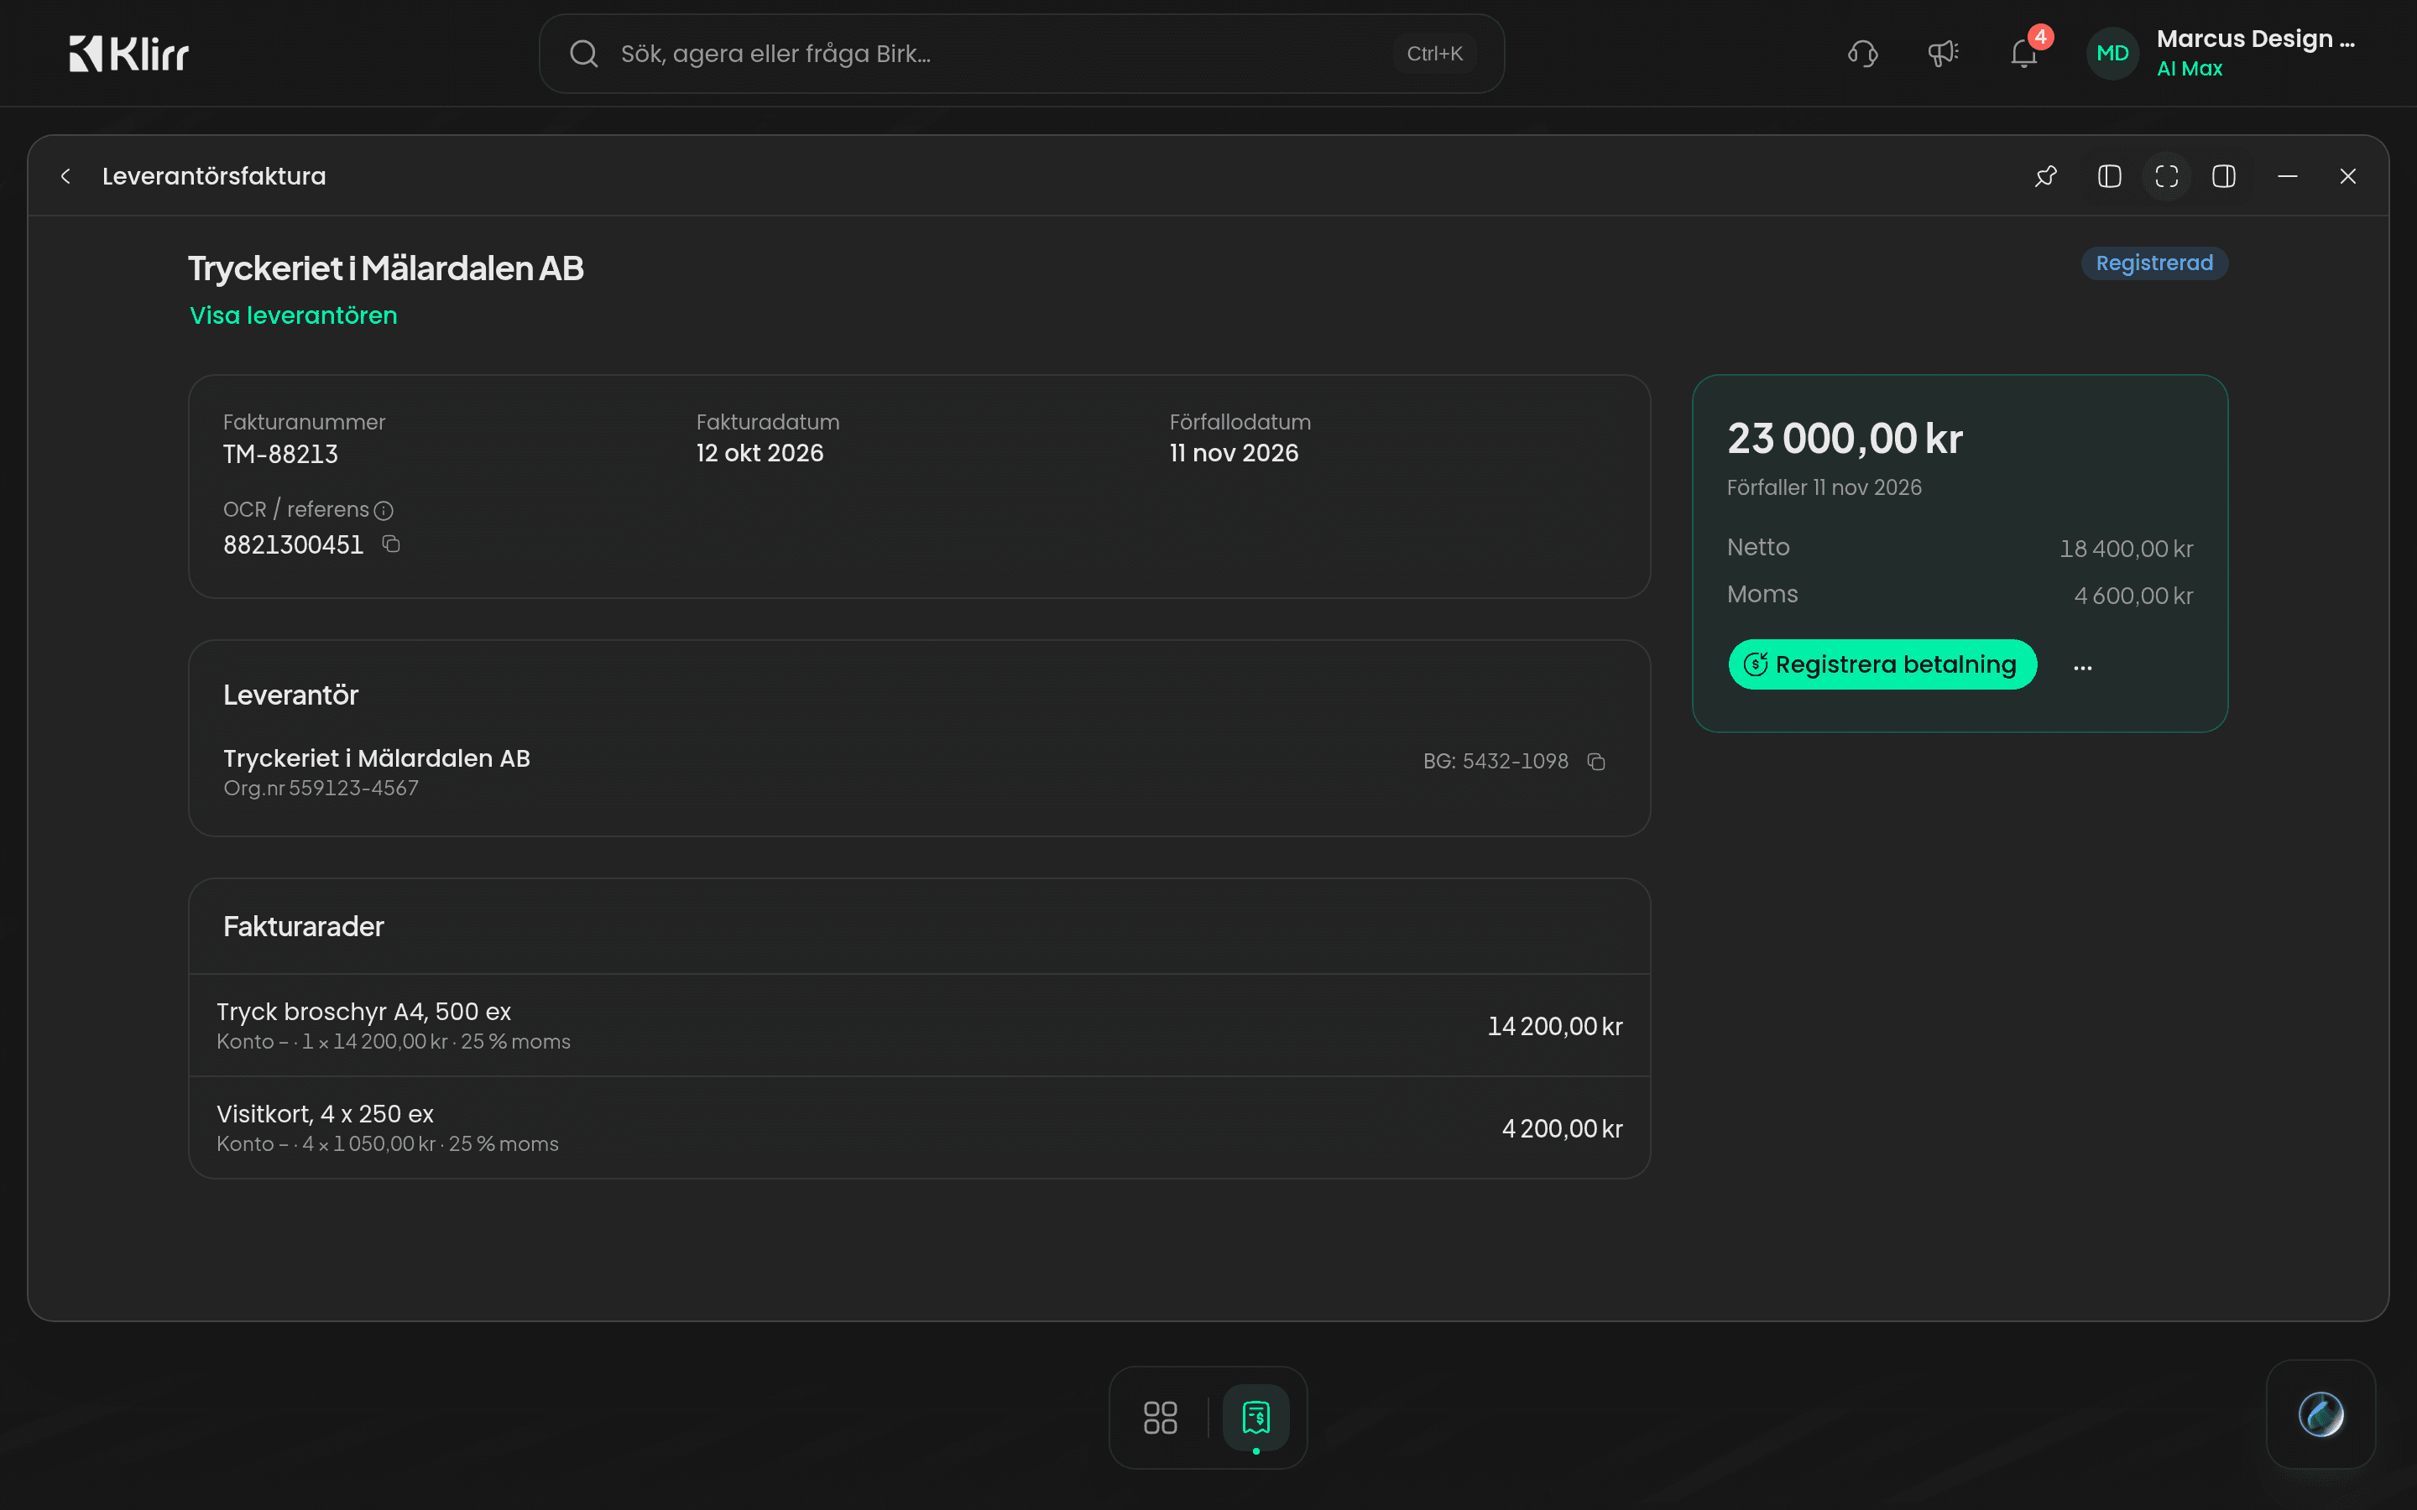Minimize the Leverantörsfaktura panel
2417x1510 pixels.
click(x=2287, y=177)
